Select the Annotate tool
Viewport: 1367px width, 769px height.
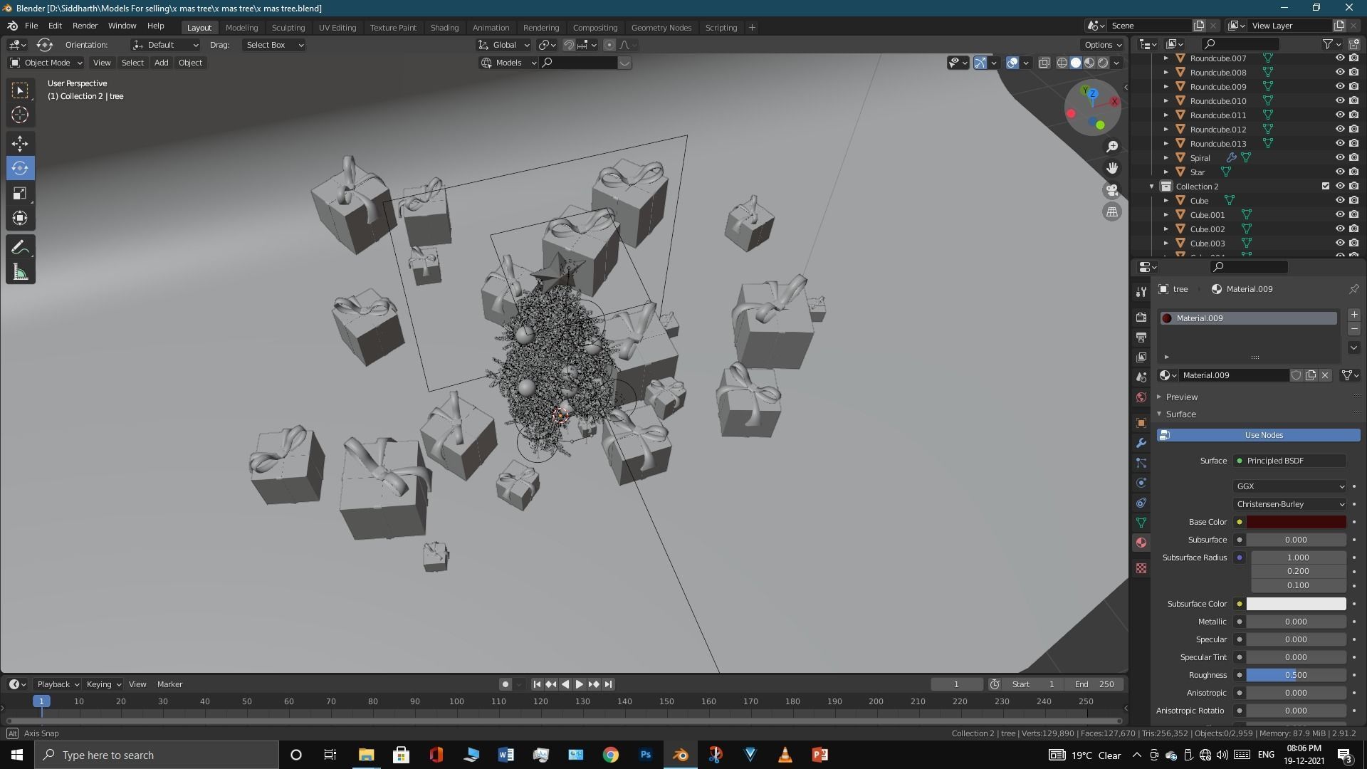(x=20, y=248)
